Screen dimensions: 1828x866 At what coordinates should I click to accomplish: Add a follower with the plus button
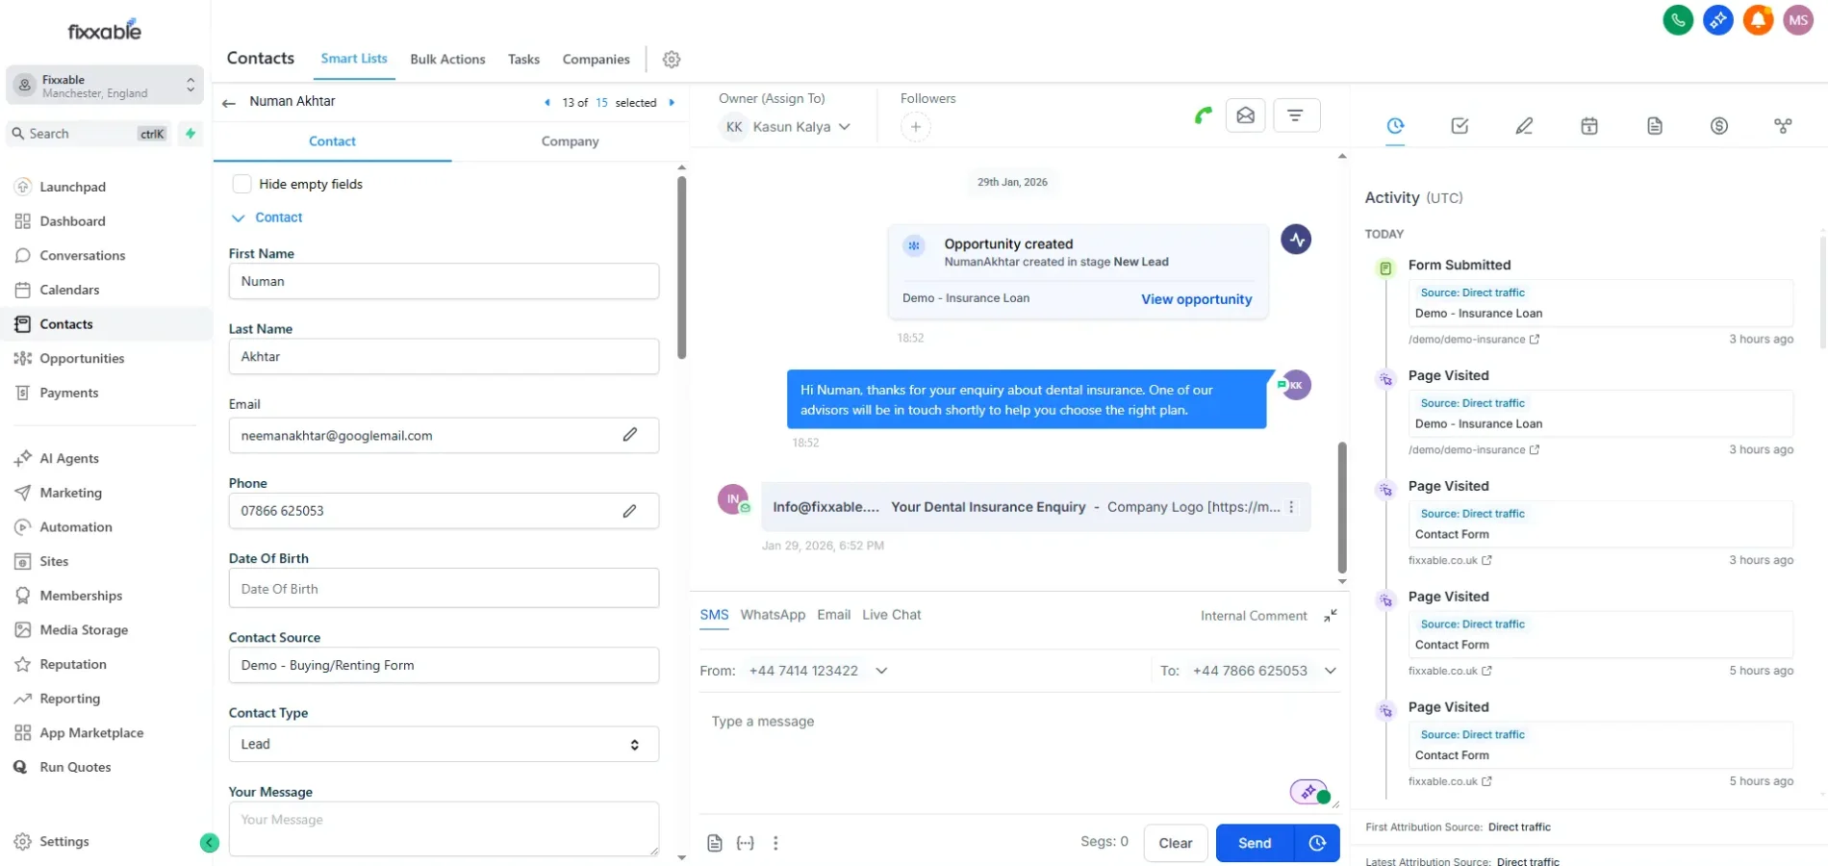tap(914, 126)
